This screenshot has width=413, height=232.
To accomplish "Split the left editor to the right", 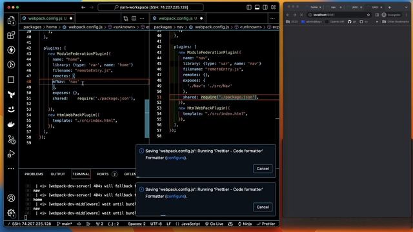I will click(134, 19).
